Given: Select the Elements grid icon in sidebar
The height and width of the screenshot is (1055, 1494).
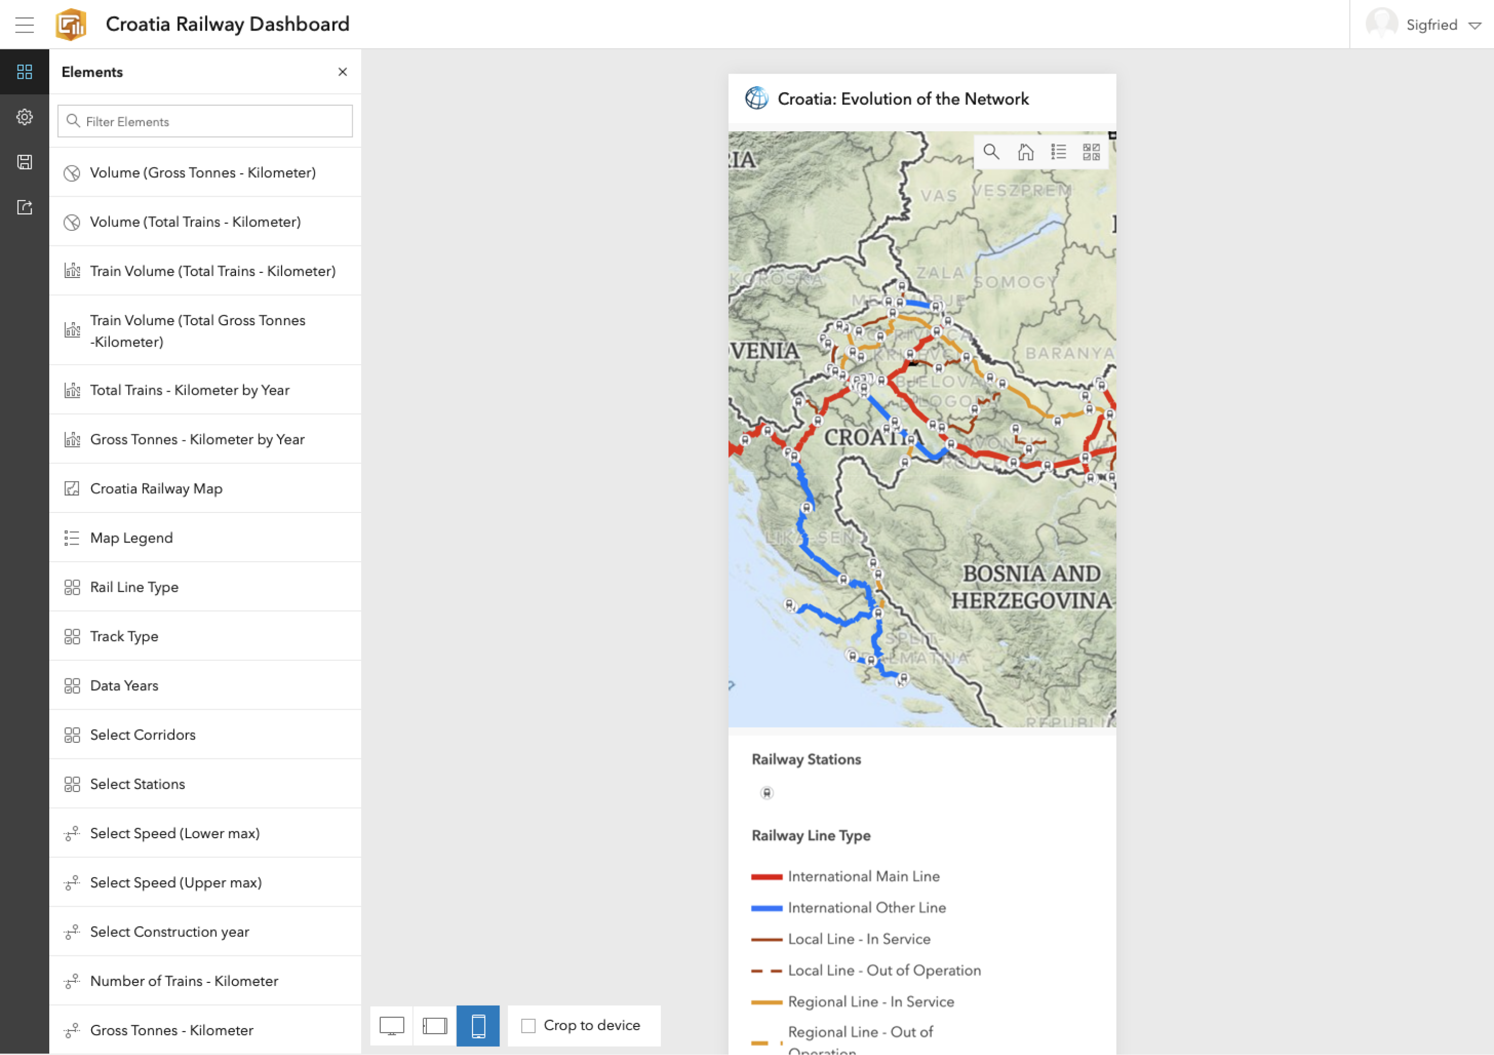Looking at the screenshot, I should pyautogui.click(x=24, y=72).
